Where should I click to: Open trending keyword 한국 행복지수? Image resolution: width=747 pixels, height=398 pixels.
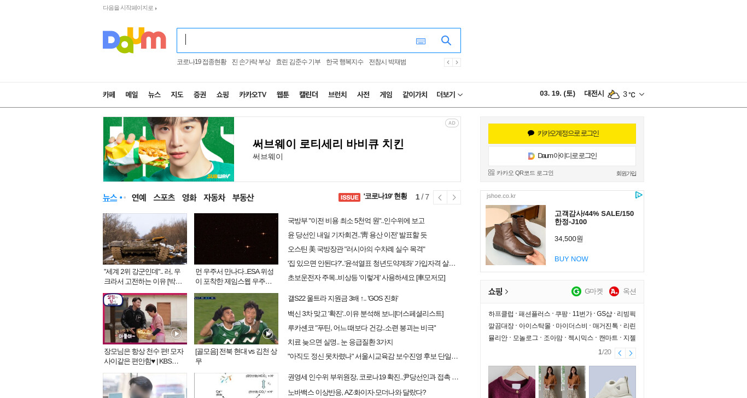345,62
